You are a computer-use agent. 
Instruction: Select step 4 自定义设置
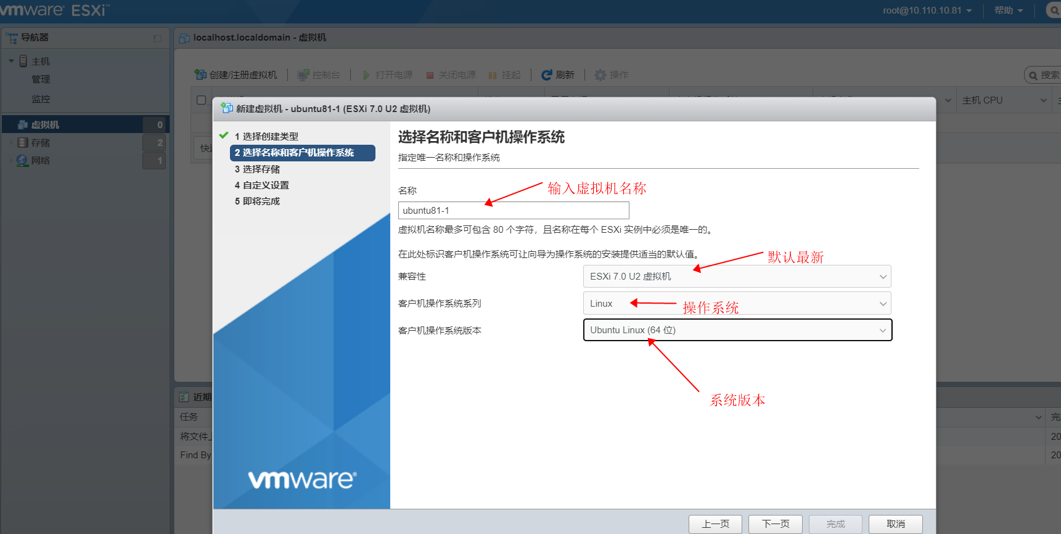coord(261,185)
